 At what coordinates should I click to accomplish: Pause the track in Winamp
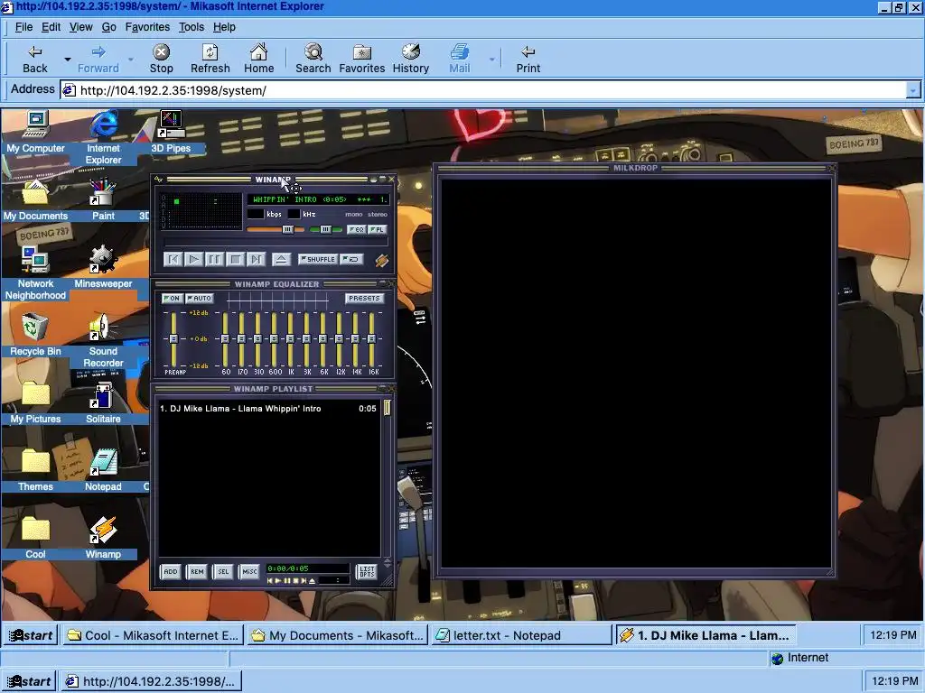pos(214,259)
